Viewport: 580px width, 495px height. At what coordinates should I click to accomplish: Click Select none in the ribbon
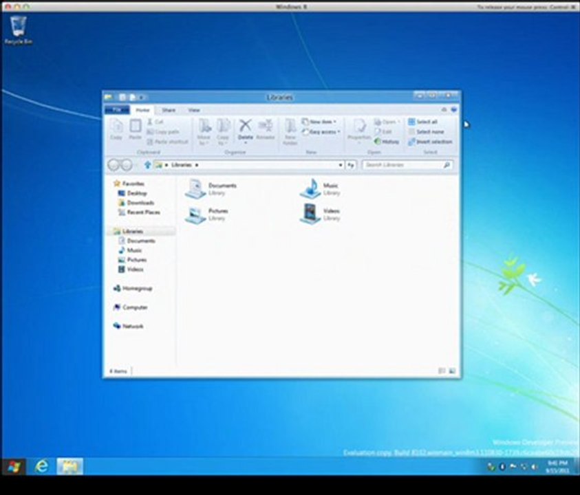(x=426, y=131)
